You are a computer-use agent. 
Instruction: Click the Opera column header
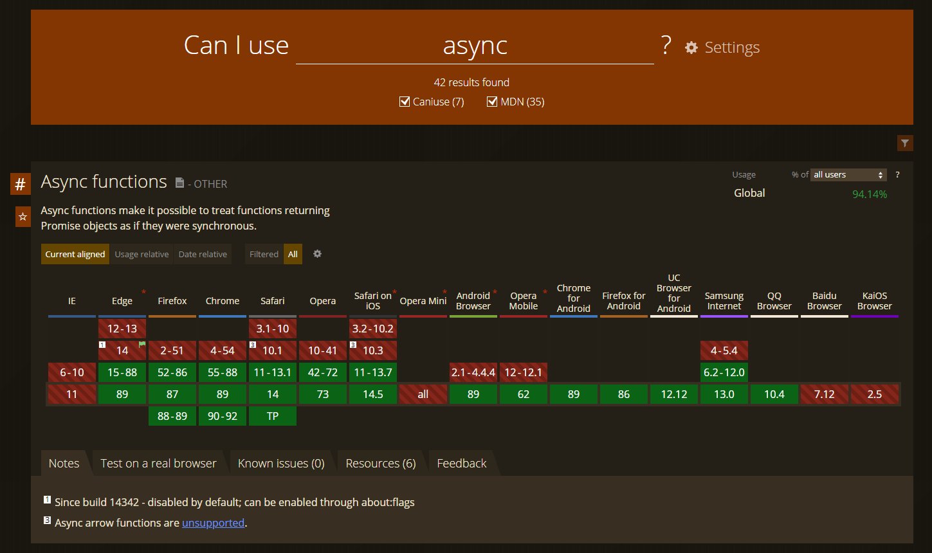coord(323,301)
